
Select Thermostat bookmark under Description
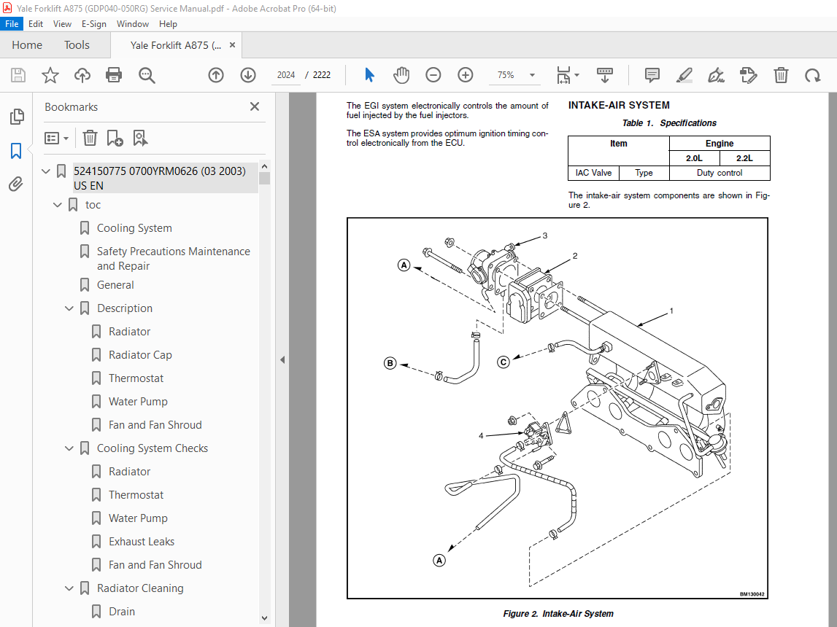136,378
